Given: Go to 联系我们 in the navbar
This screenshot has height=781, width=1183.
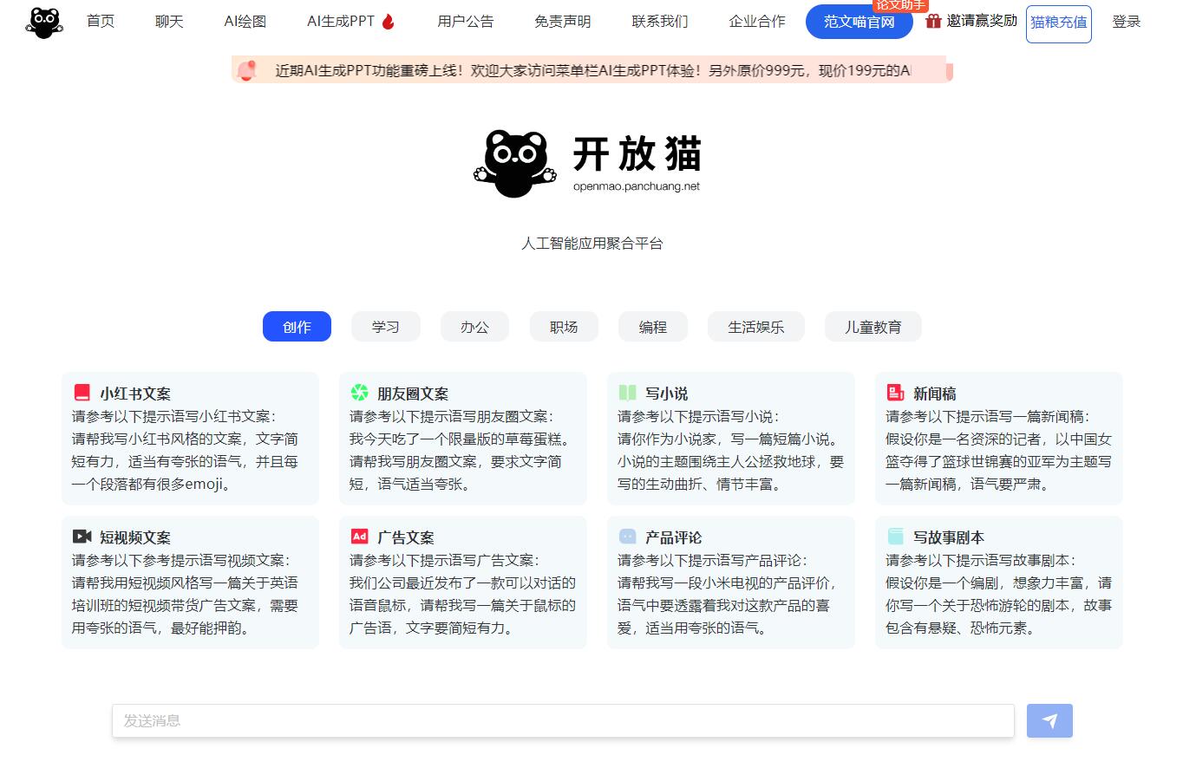Looking at the screenshot, I should (x=660, y=22).
